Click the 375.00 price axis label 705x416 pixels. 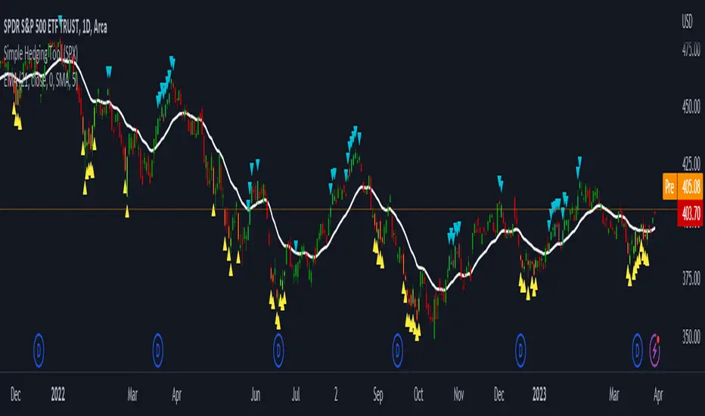691,279
